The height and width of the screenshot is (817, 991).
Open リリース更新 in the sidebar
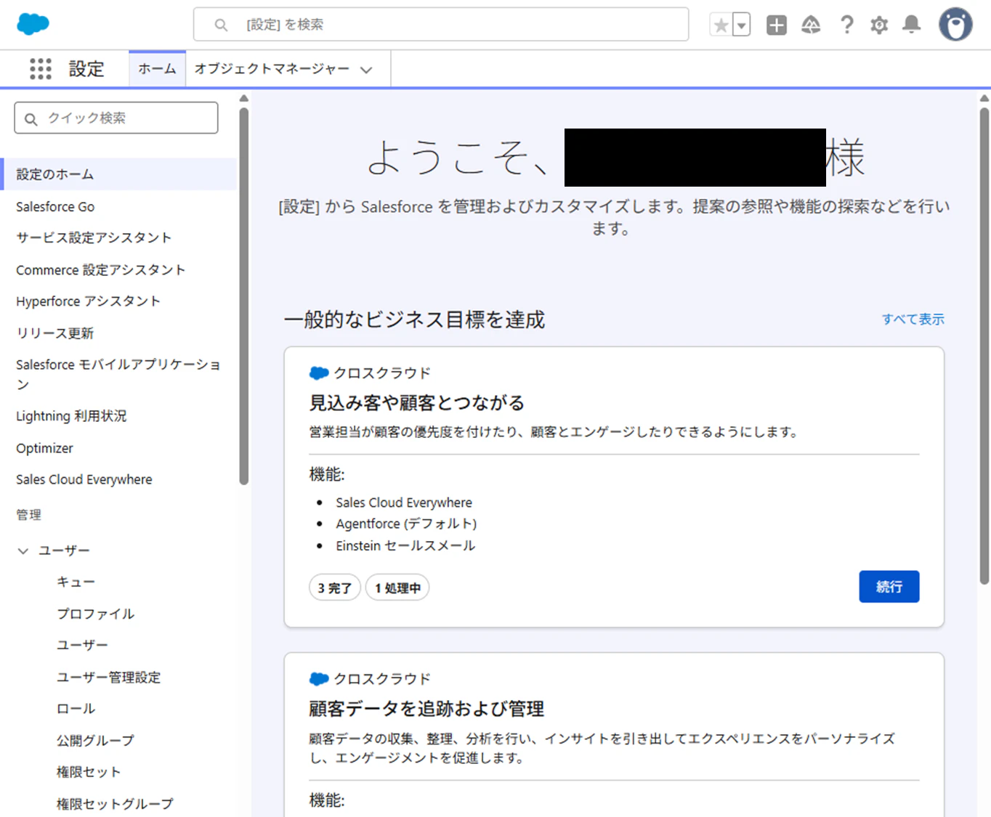click(x=55, y=333)
